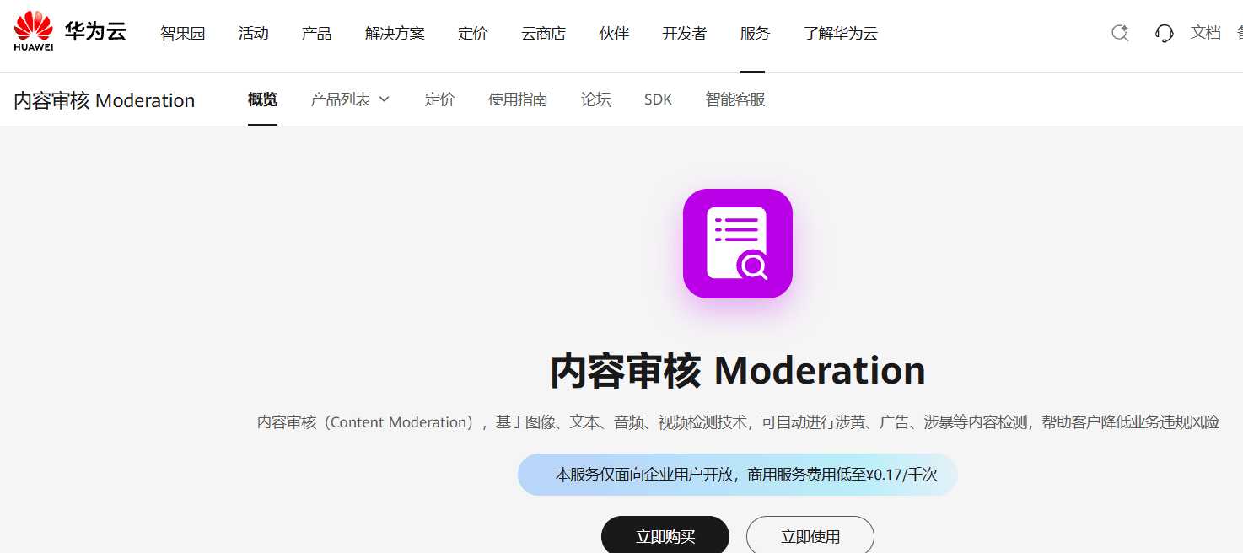Click the purple Moderation product icon
This screenshot has height=553, width=1243.
[738, 244]
